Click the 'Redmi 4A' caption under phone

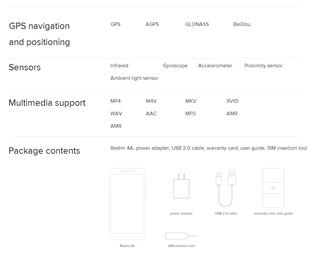(127, 246)
